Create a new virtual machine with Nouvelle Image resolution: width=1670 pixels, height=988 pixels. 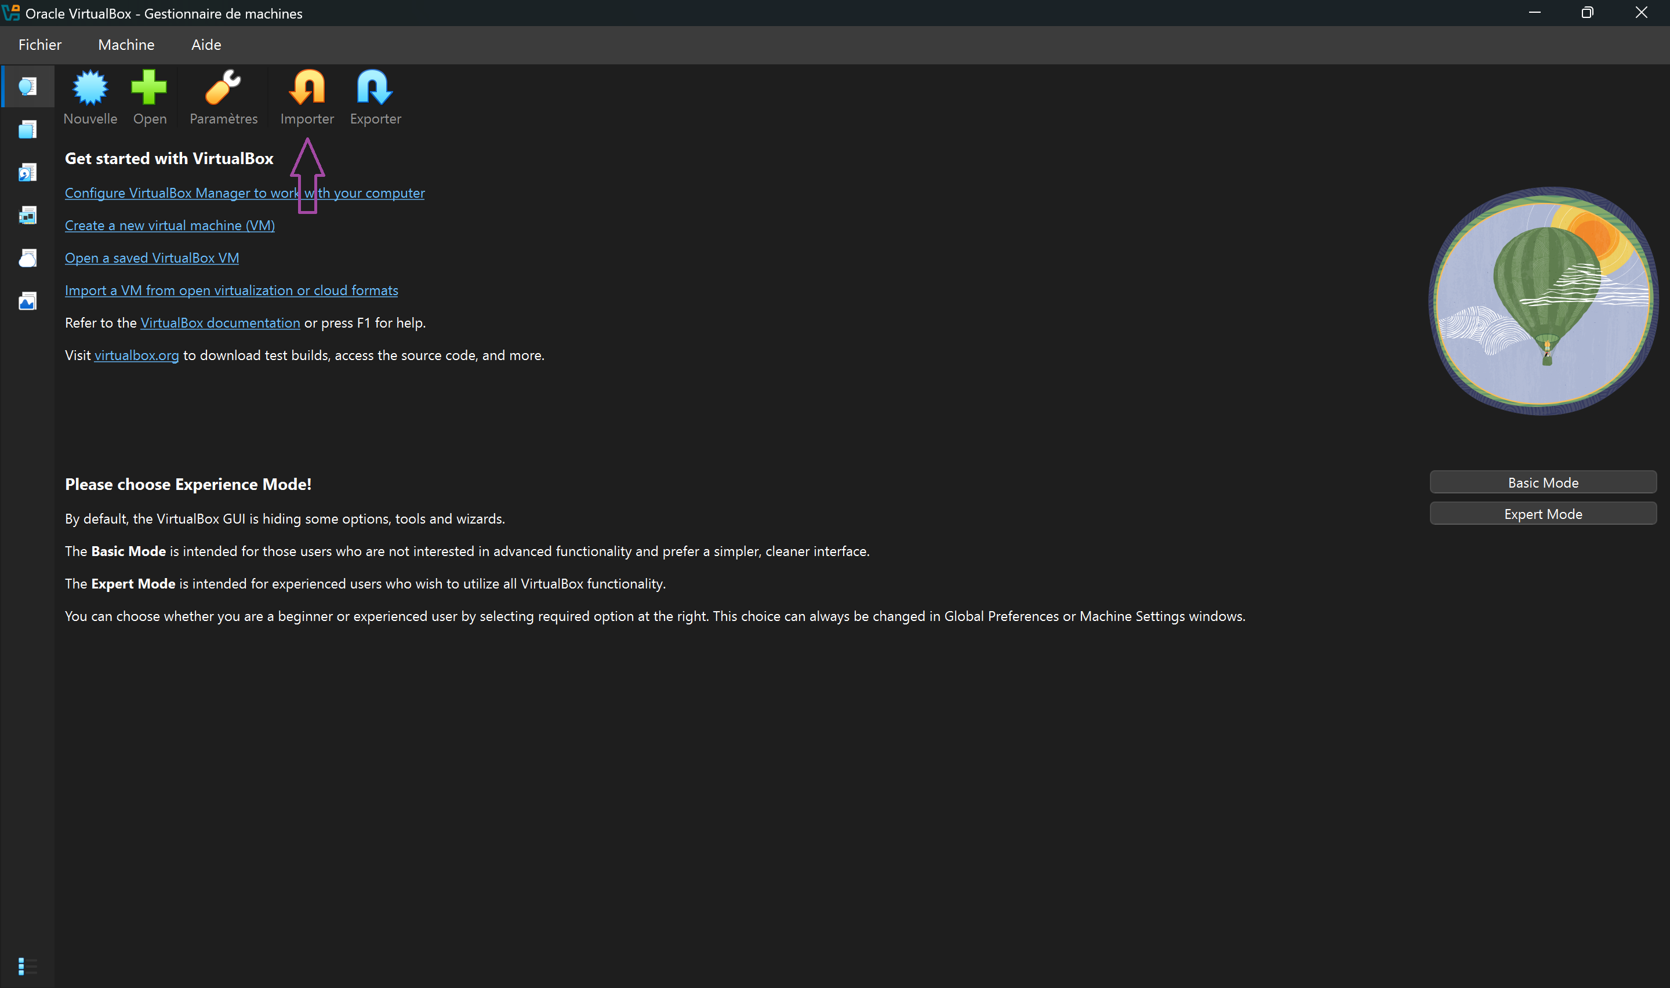[90, 96]
